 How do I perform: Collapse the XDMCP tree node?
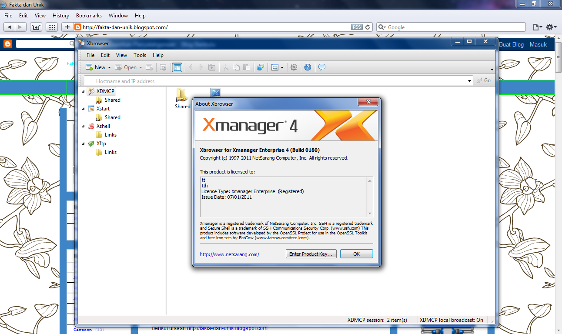coord(83,91)
